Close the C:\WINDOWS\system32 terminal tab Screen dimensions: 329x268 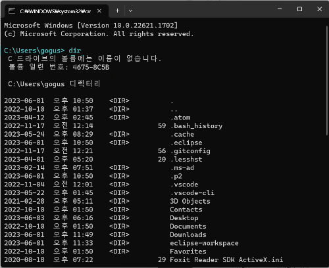point(99,11)
